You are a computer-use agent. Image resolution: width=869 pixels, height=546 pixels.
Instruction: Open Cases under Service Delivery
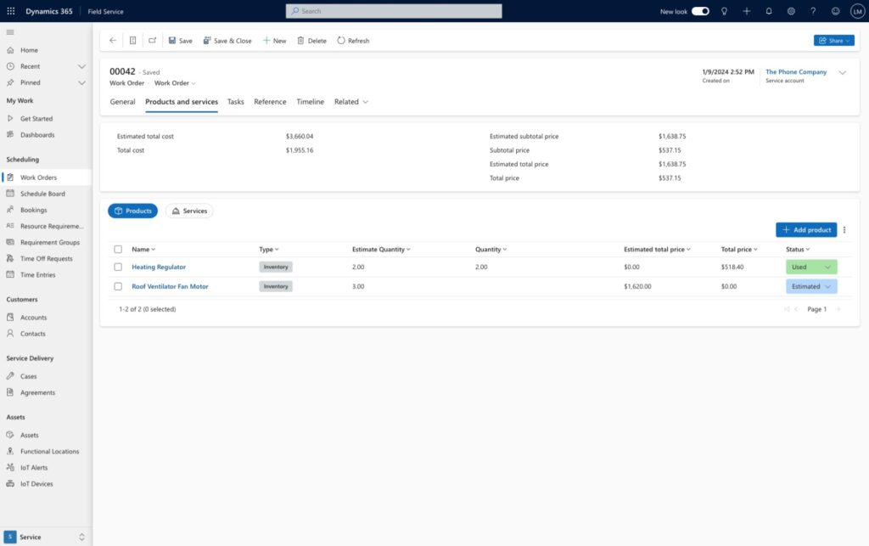[x=32, y=375]
